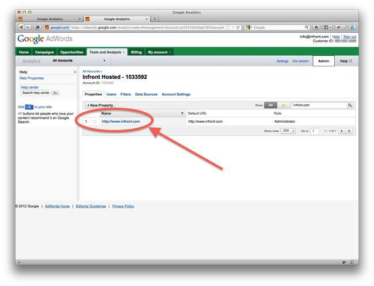This screenshot has height=286, width=374.
Task: Go to previous page of properties
Action: point(342,131)
